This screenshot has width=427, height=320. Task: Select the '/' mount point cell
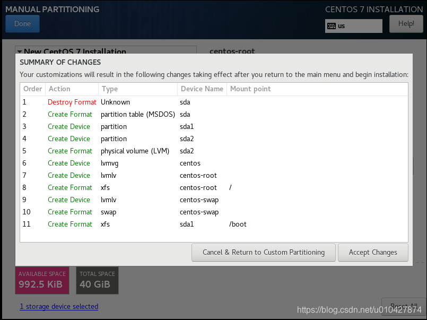(230, 188)
